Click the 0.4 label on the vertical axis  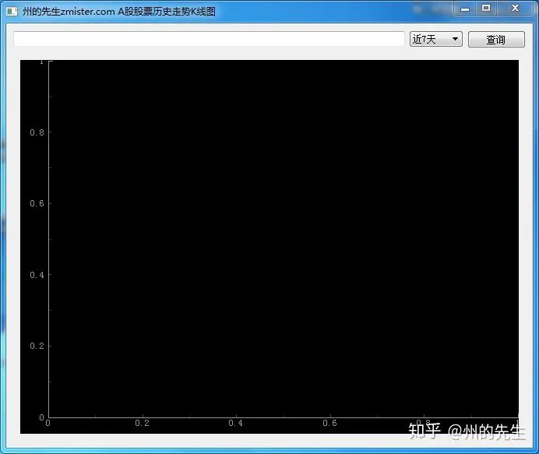click(x=37, y=275)
